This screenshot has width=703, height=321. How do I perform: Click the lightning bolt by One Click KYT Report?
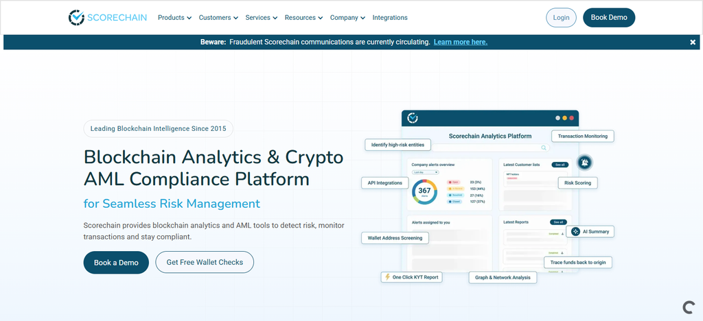tap(387, 276)
